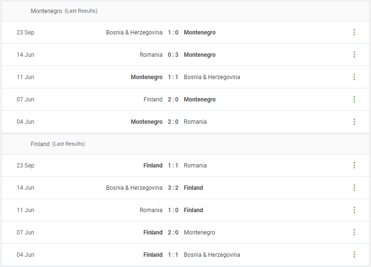
Task: Click Bosnia & Herzegovina in the 23 Sep Montenegro match
Action: click(x=134, y=32)
